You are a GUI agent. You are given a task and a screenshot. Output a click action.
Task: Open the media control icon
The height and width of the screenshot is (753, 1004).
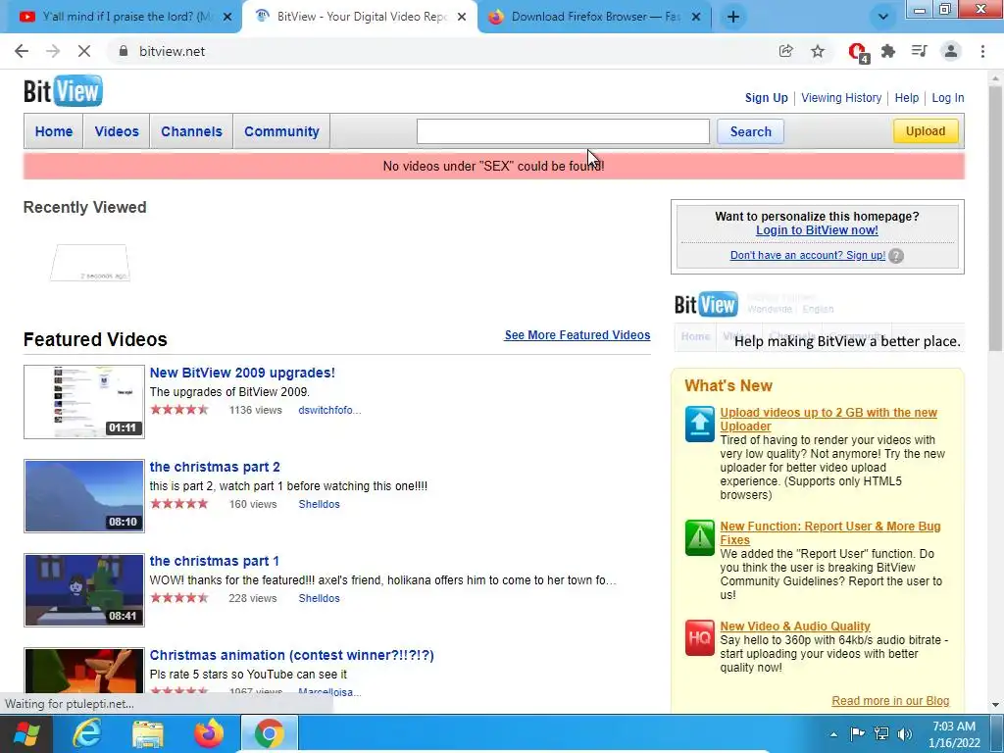[x=920, y=51]
